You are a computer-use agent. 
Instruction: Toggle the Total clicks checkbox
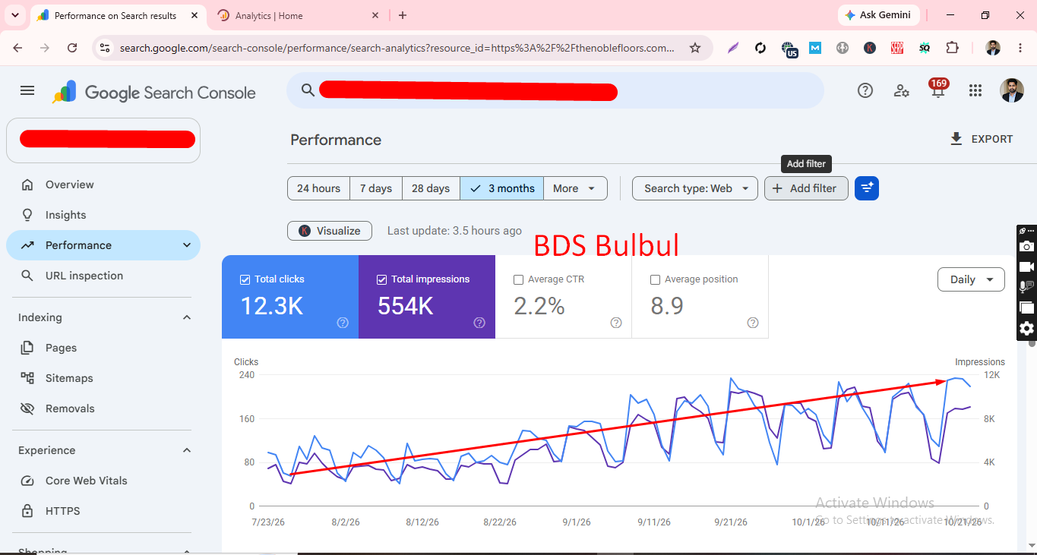245,279
